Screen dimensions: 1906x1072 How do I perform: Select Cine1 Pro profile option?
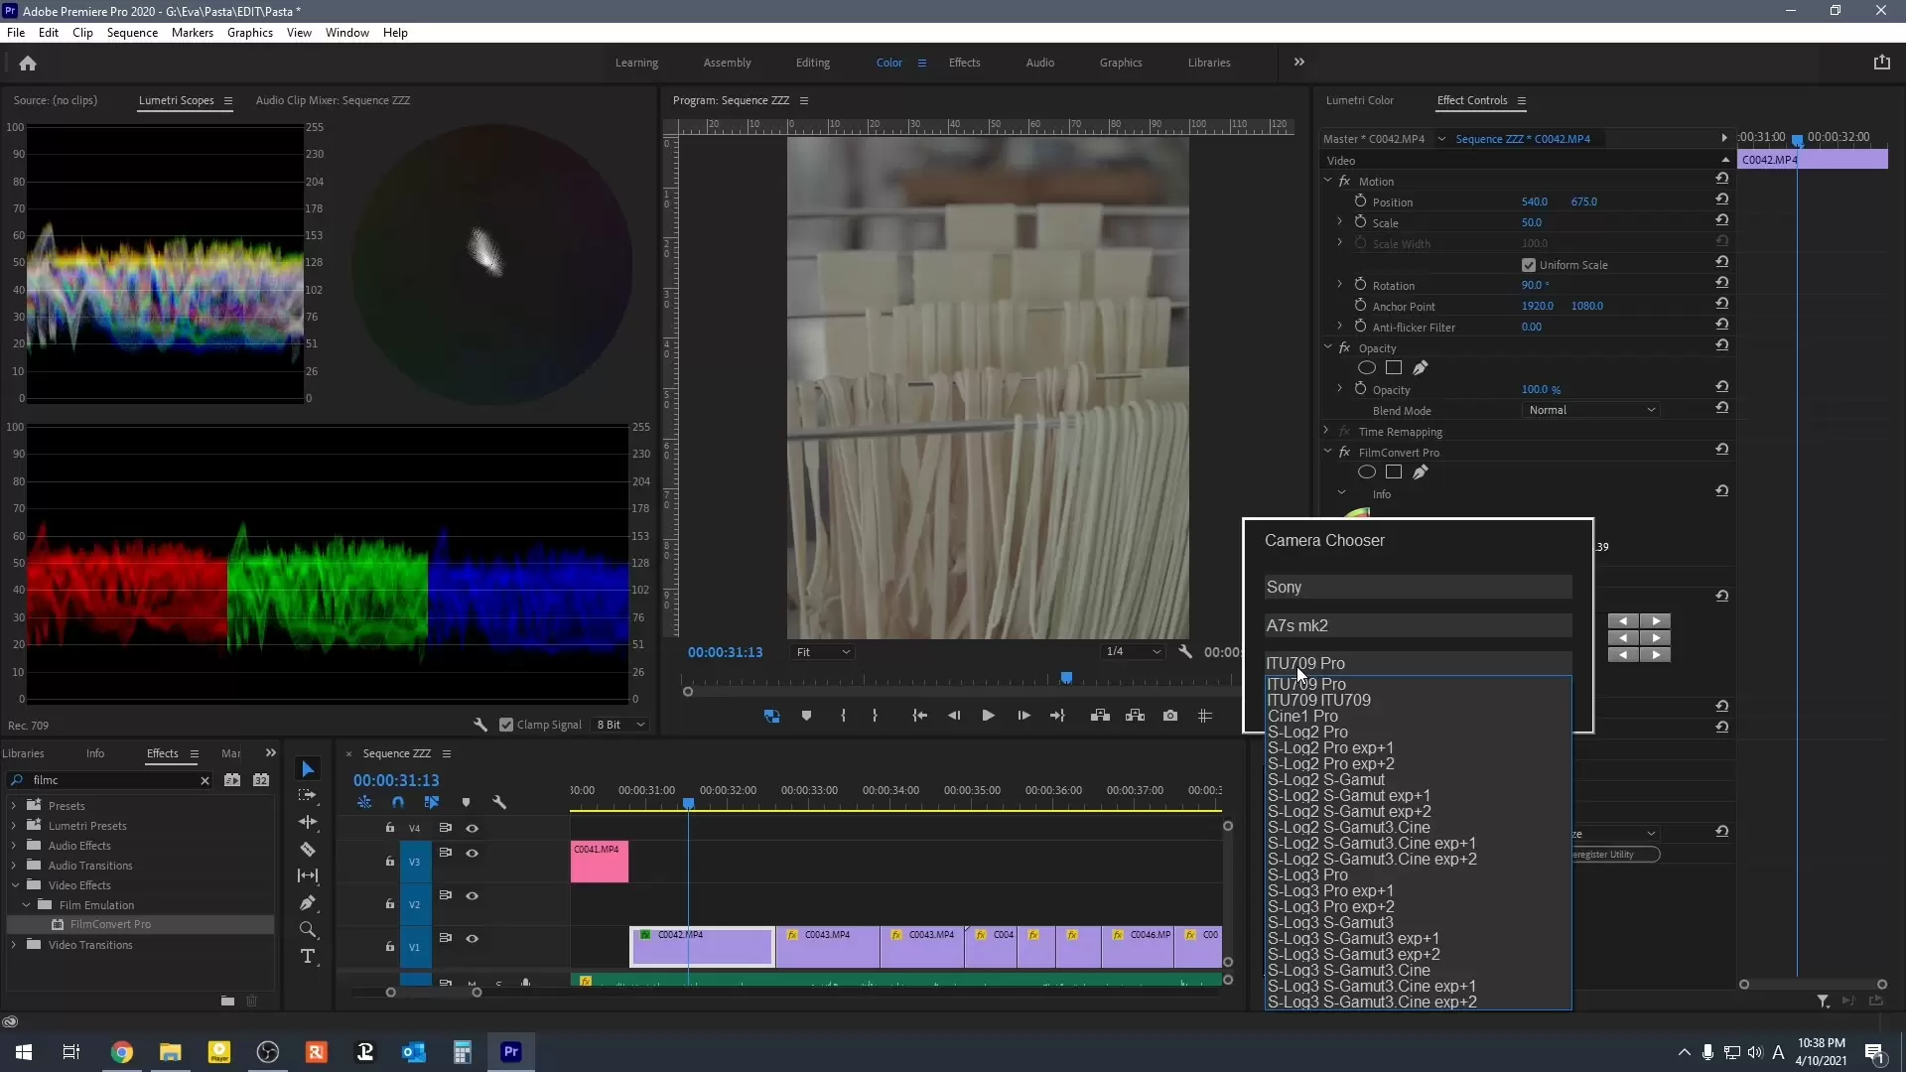(x=1302, y=717)
